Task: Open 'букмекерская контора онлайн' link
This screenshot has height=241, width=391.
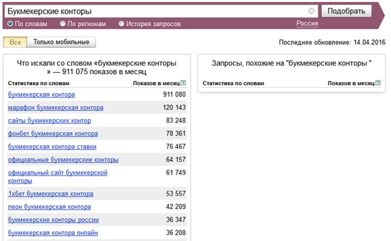Action: pos(53,233)
